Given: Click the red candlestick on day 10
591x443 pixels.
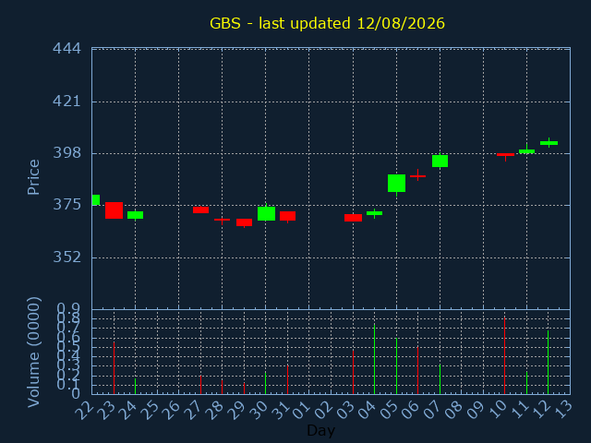Looking at the screenshot, I should tap(505, 155).
